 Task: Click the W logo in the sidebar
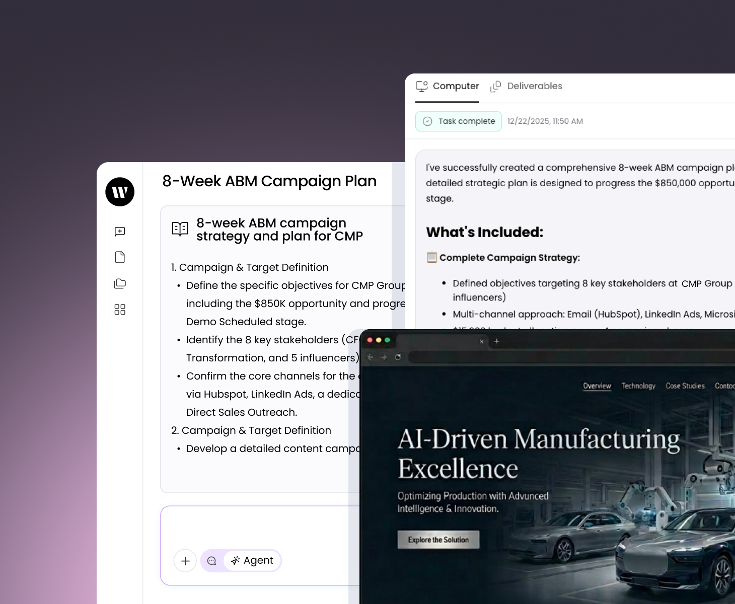pos(120,192)
